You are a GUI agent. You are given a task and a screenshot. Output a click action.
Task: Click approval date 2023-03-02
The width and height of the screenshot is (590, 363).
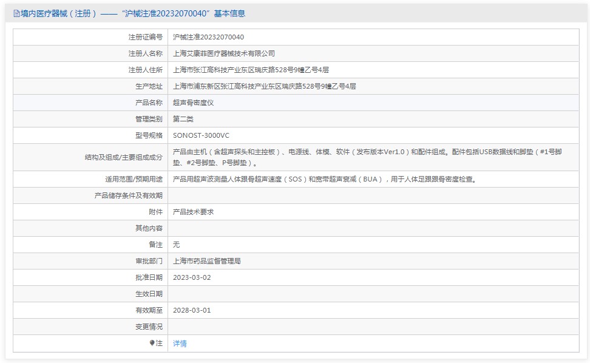click(192, 277)
